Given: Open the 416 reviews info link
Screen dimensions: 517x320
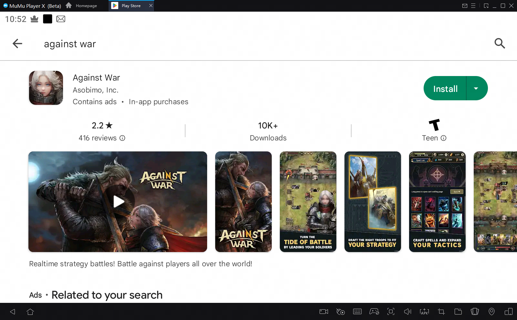Looking at the screenshot, I should [x=122, y=138].
